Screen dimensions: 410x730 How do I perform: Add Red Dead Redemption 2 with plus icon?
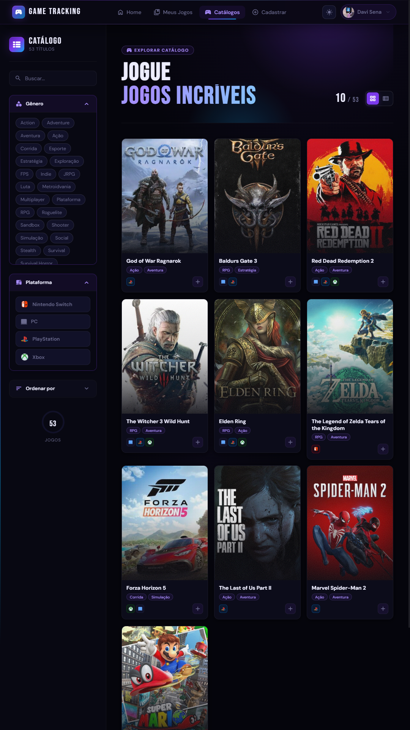click(383, 282)
